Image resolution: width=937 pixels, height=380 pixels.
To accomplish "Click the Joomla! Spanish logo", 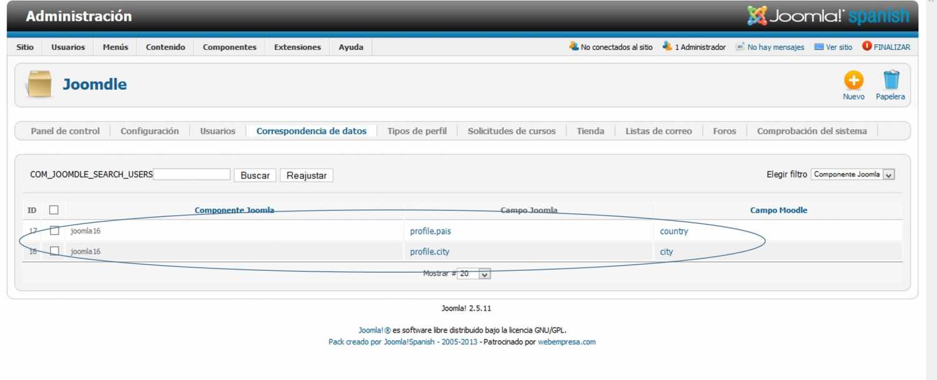I will [828, 16].
